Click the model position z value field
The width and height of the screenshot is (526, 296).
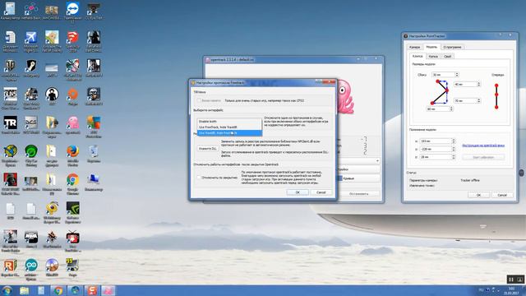pyautogui.click(x=437, y=157)
